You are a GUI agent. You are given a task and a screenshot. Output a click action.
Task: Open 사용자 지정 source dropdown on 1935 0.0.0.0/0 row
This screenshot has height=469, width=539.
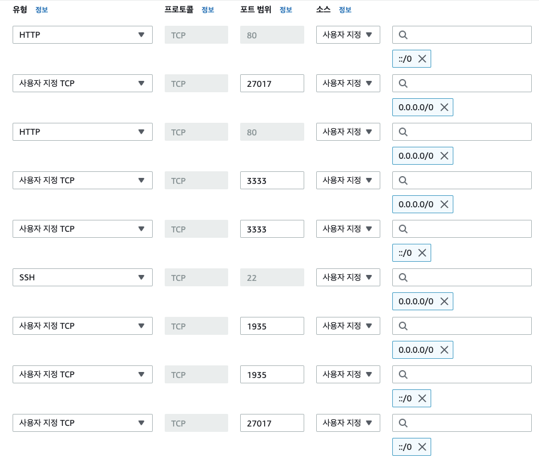[x=348, y=326]
